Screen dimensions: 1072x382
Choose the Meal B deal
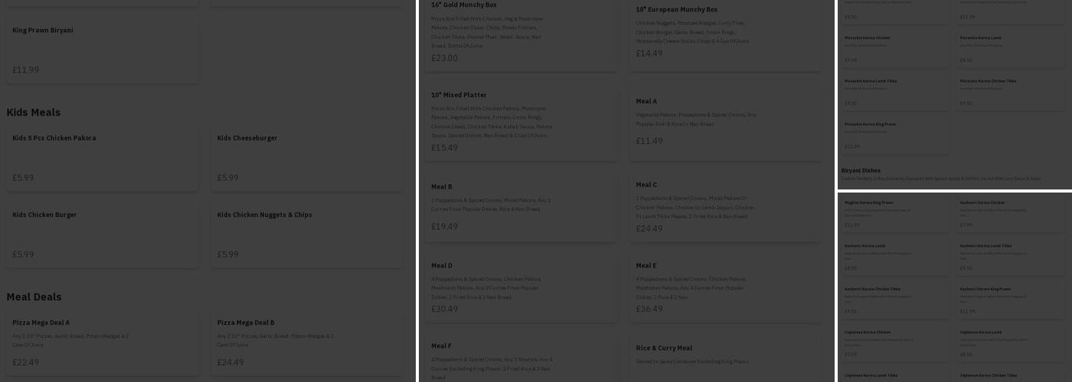(521, 206)
